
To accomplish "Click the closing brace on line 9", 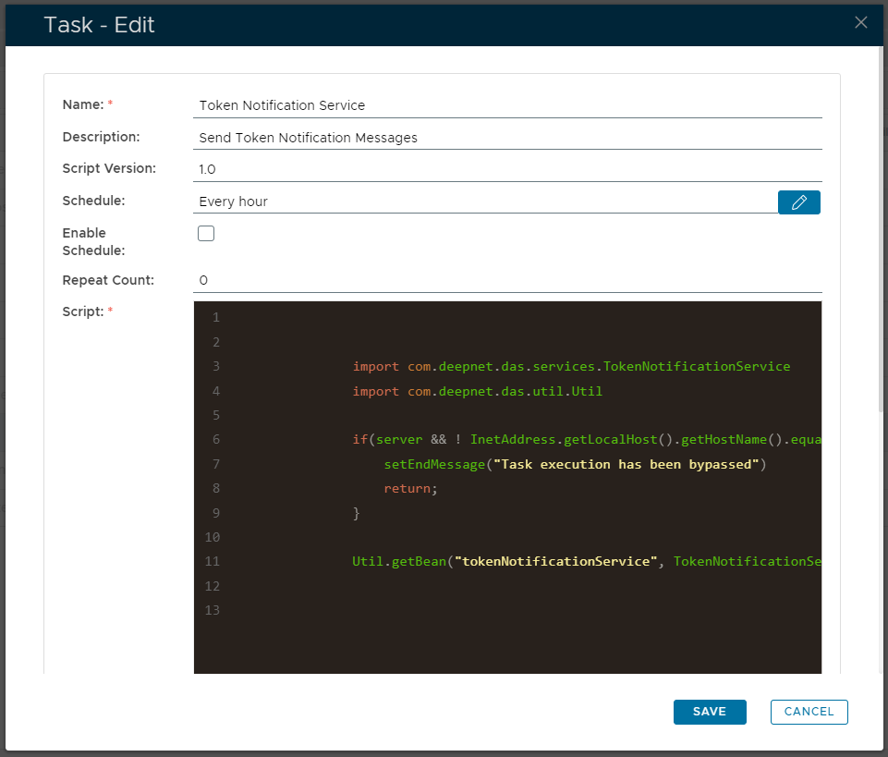I will tap(357, 513).
